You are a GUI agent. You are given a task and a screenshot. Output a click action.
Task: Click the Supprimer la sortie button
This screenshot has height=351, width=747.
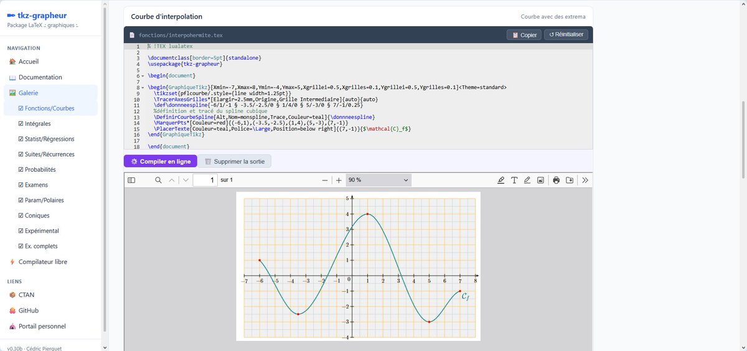(235, 161)
